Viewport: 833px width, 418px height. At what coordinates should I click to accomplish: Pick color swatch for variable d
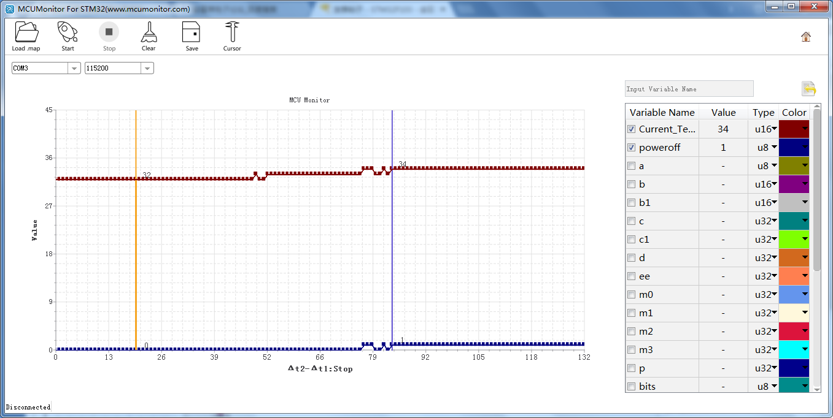click(794, 257)
